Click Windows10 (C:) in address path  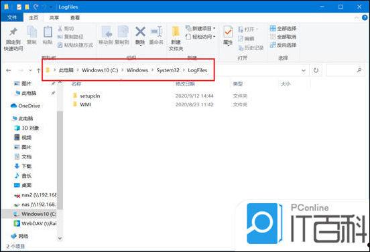100,70
